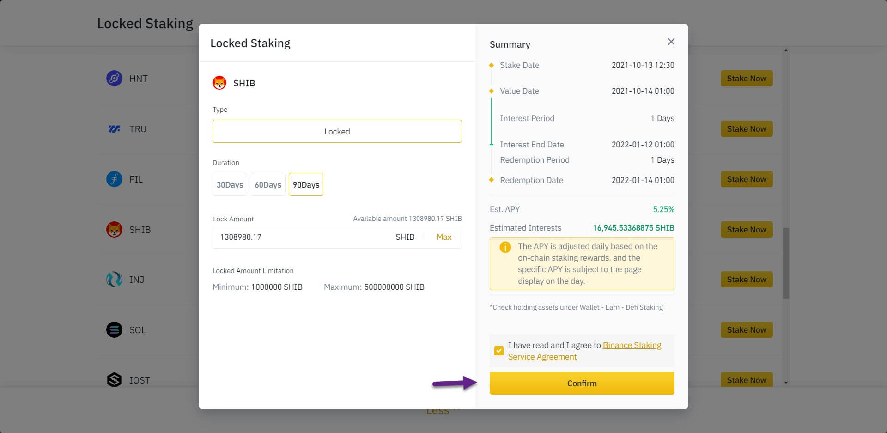Click the SOL coin icon
This screenshot has height=433, width=887.
pyautogui.click(x=114, y=330)
